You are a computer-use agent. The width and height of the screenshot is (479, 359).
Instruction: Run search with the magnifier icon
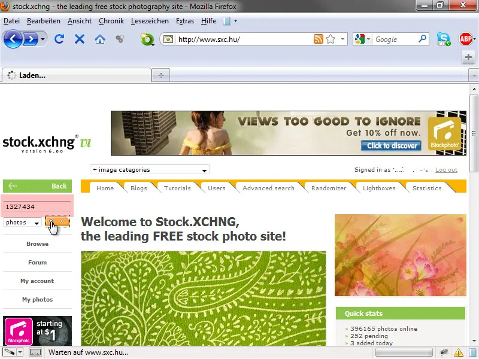click(x=423, y=39)
